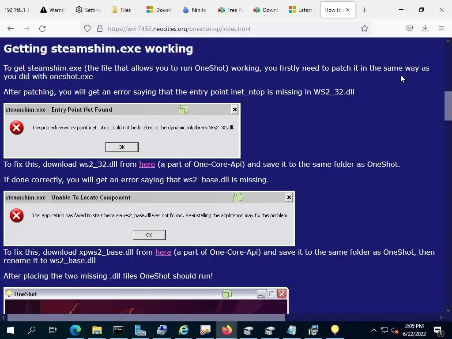Open the certificate error taskbar icon
Viewport: 452px width, 339px height.
(x=205, y=330)
